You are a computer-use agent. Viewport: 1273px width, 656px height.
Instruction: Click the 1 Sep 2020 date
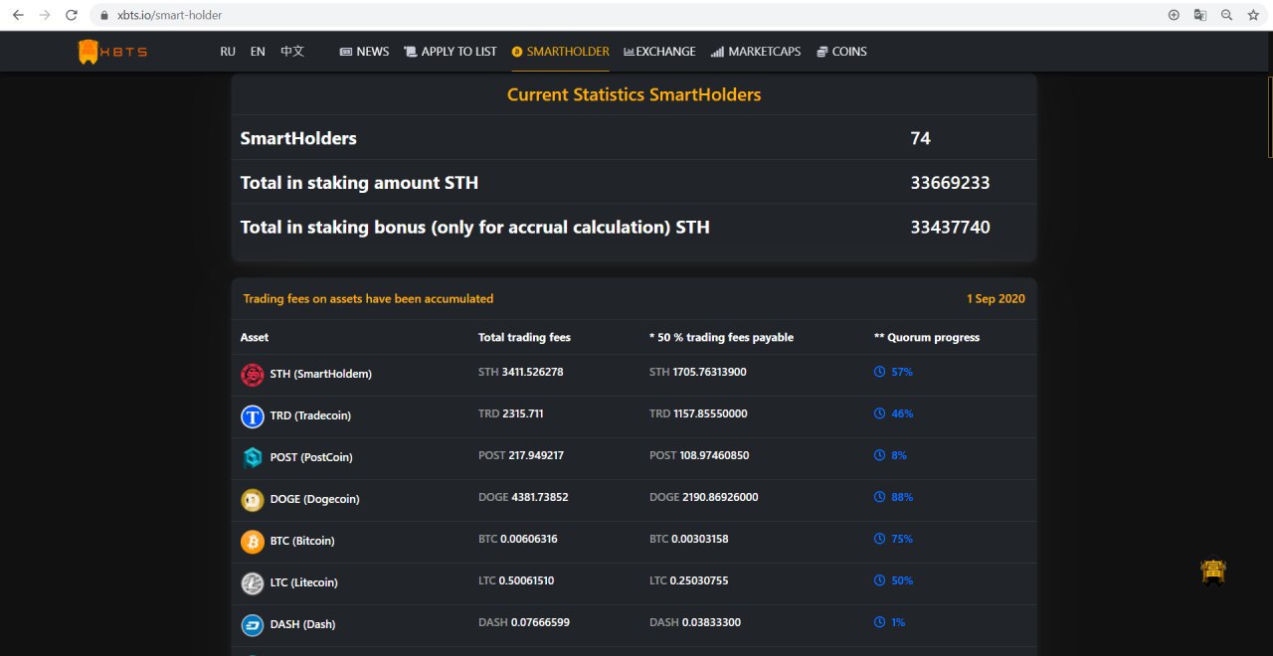(996, 298)
